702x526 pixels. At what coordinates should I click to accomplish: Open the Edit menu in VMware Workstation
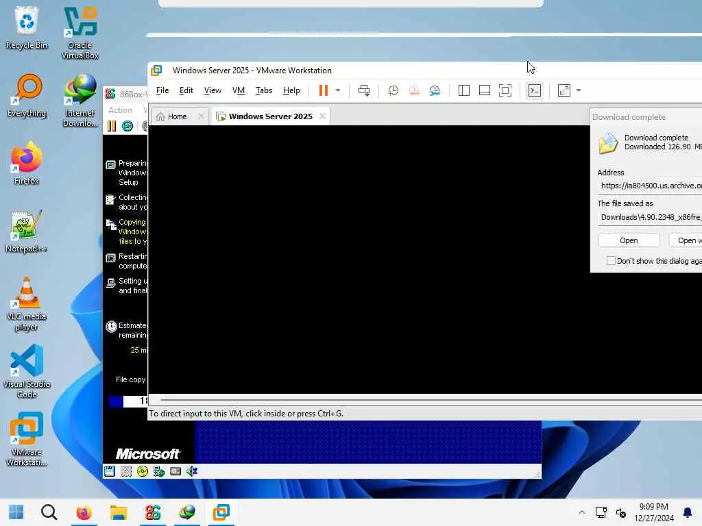click(x=186, y=90)
